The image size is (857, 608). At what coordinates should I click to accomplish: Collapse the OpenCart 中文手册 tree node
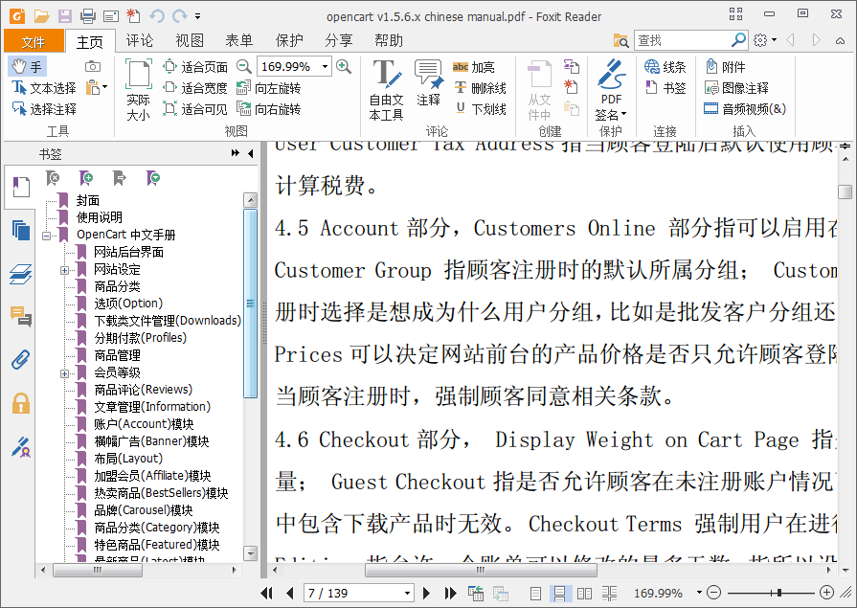[47, 236]
